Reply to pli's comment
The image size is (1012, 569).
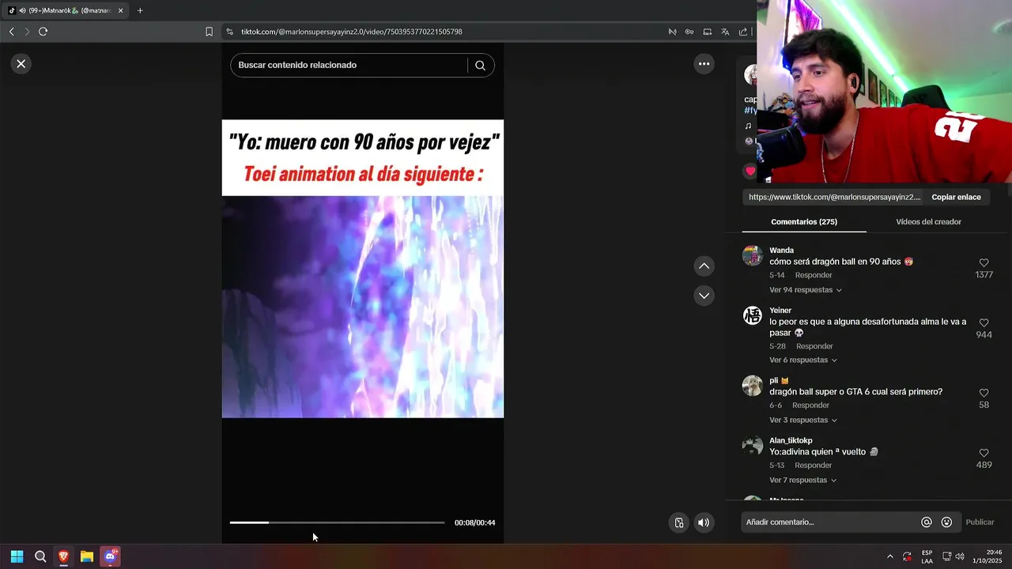click(x=810, y=405)
